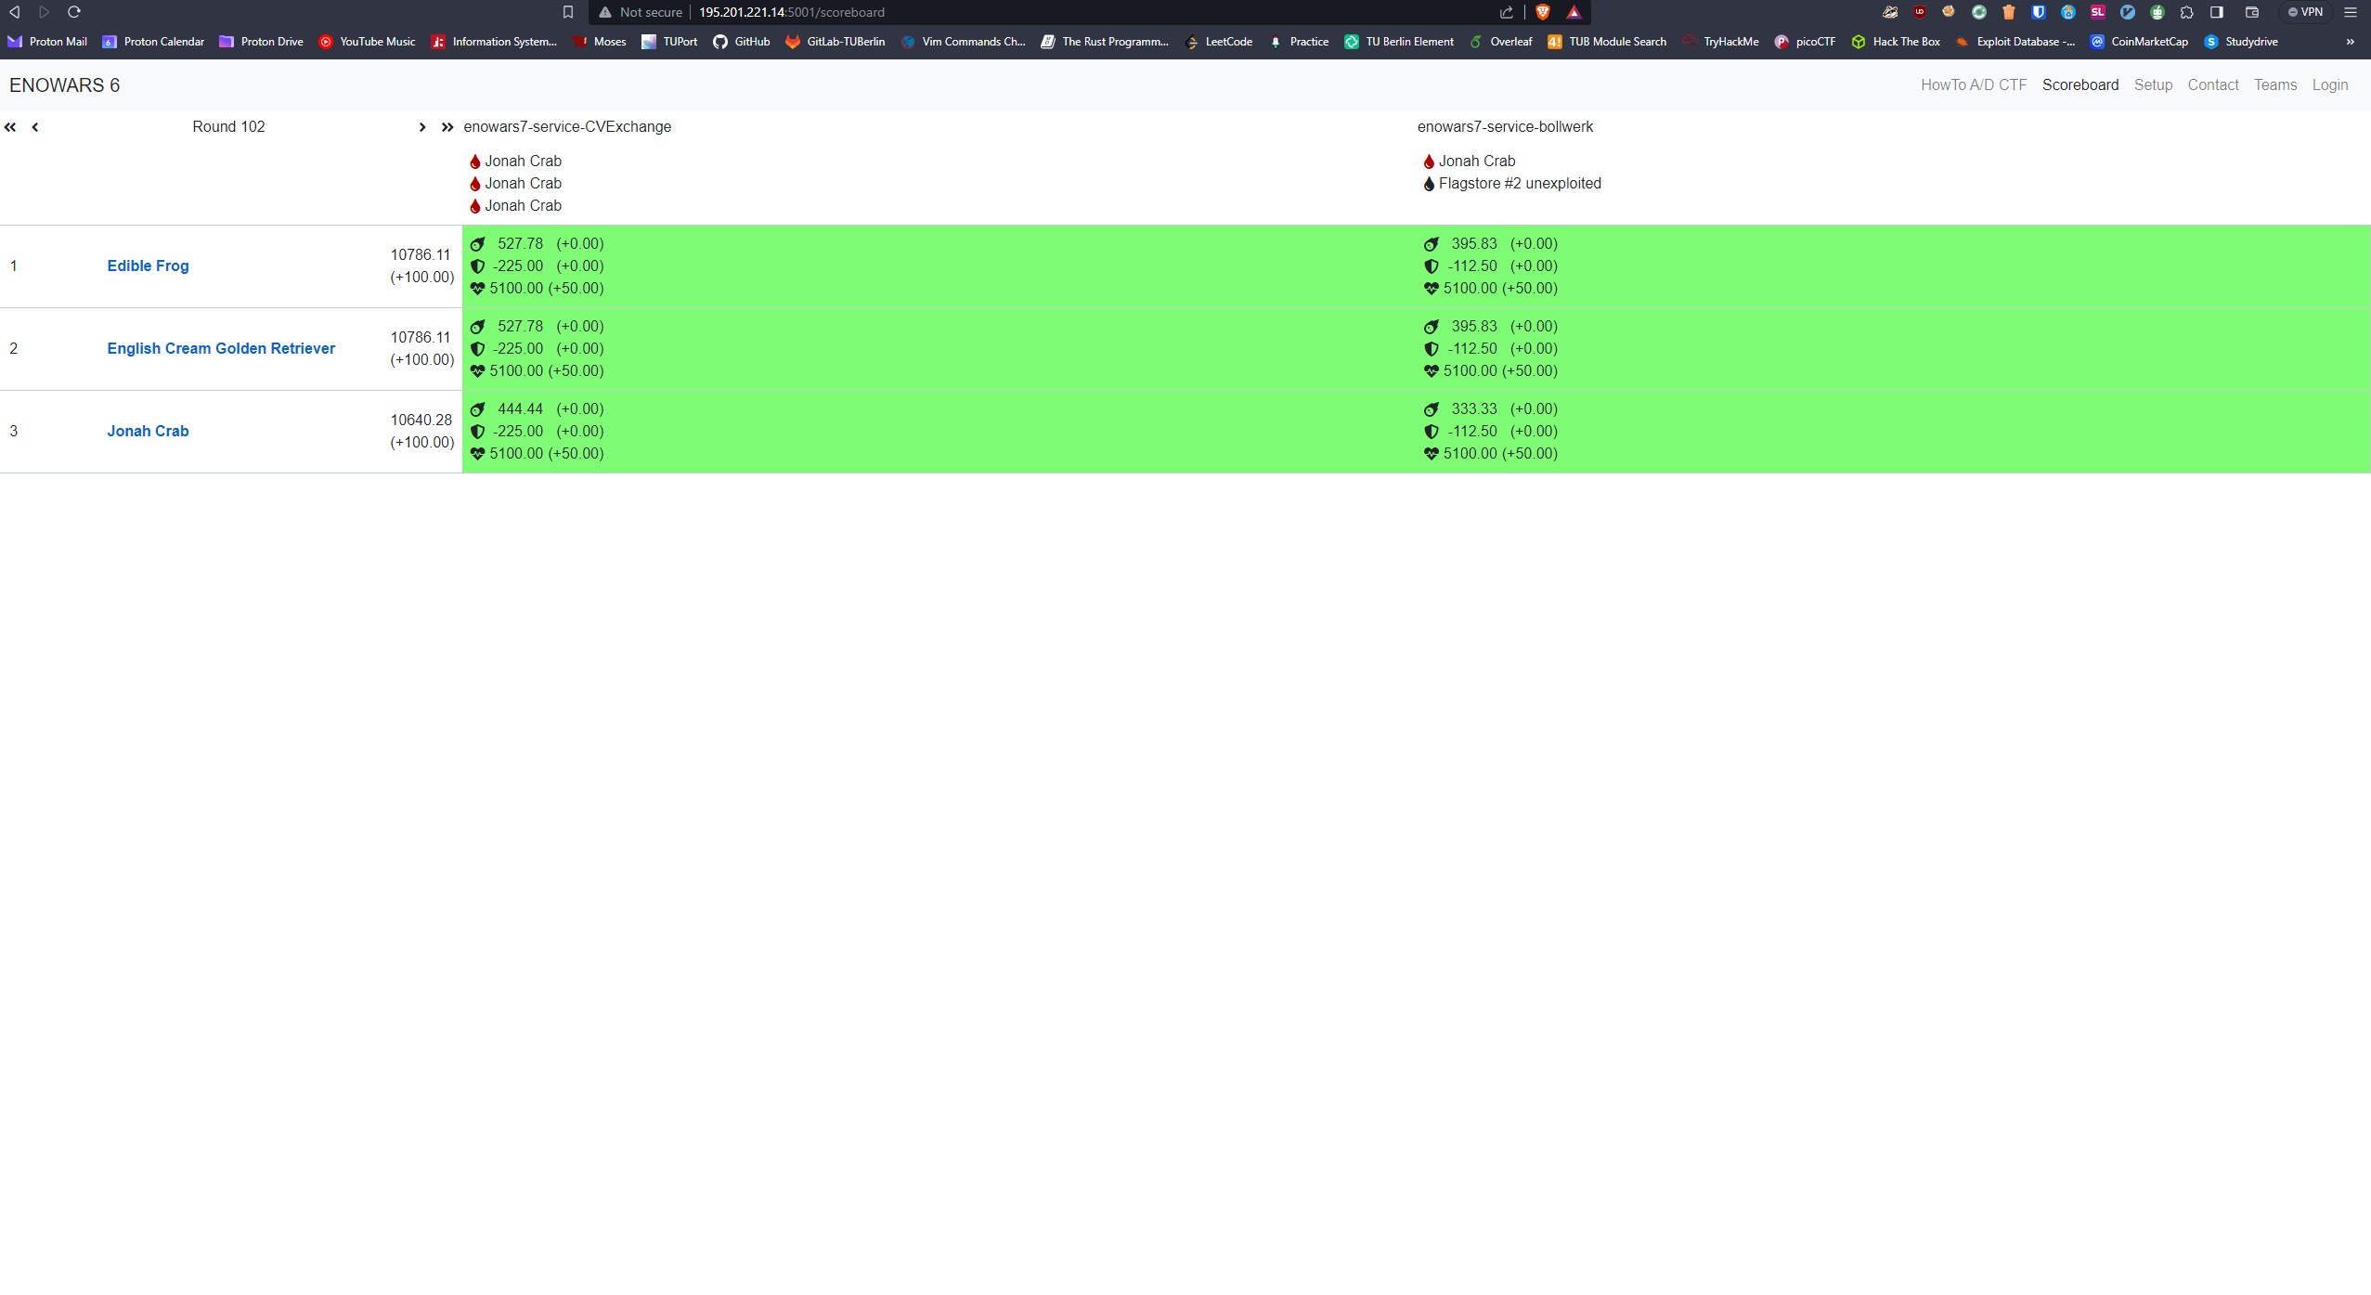Bookmark this page icon
Screen dimensions: 2371x1295
coord(568,12)
